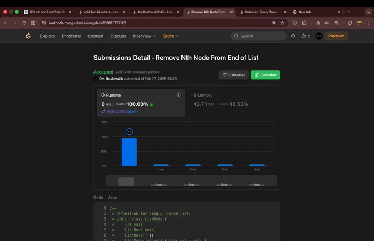Expand the Store dropdown
The height and width of the screenshot is (241, 374).
[171, 36]
